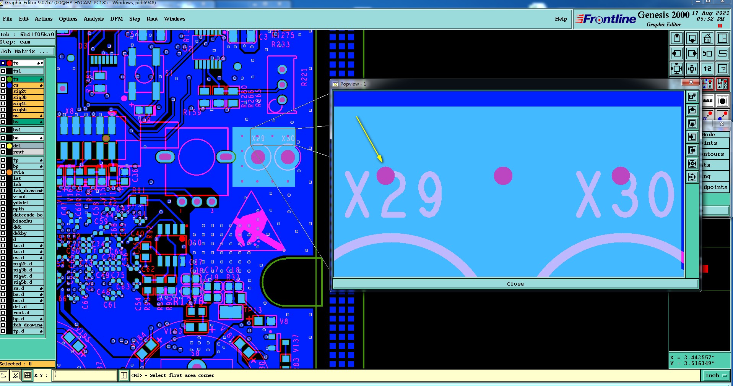Toggle the checkbox for layer bs1
The image size is (733, 386).
coord(3,130)
